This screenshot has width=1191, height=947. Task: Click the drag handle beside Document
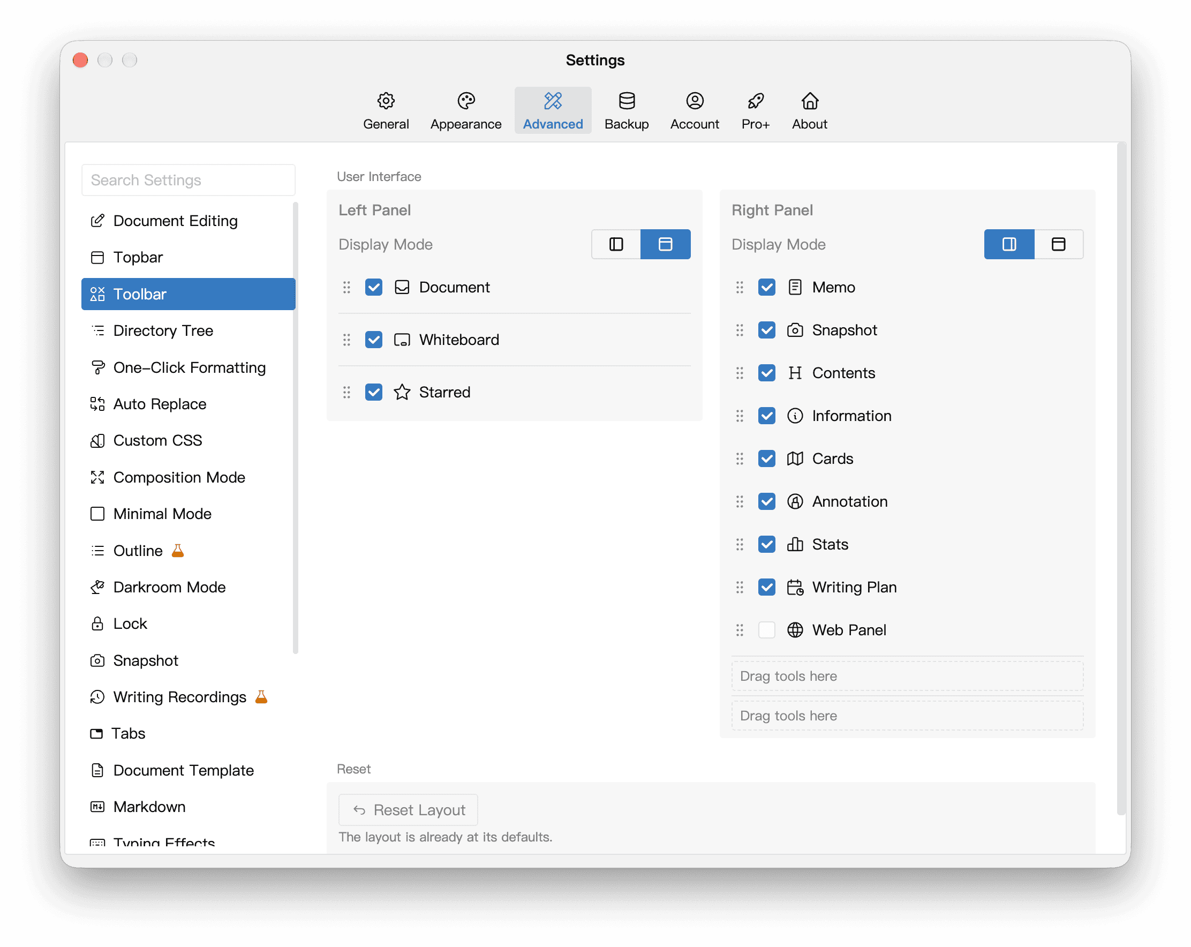(x=347, y=287)
